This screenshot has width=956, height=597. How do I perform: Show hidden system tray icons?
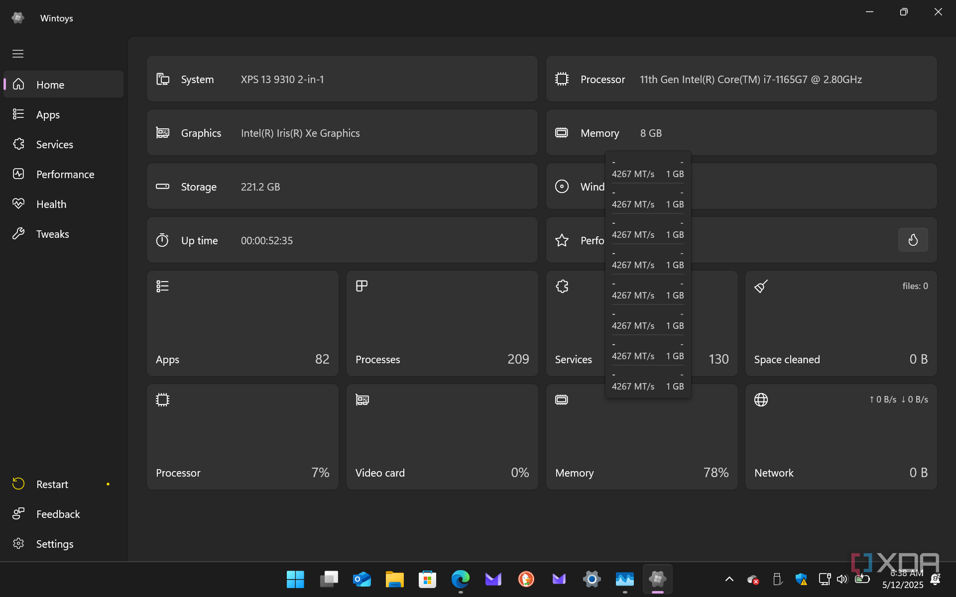(x=729, y=579)
